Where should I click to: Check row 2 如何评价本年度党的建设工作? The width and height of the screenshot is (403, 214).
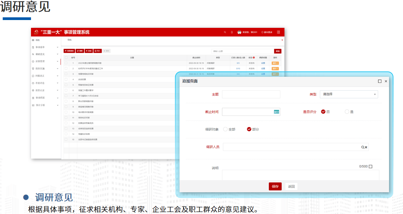point(66,68)
